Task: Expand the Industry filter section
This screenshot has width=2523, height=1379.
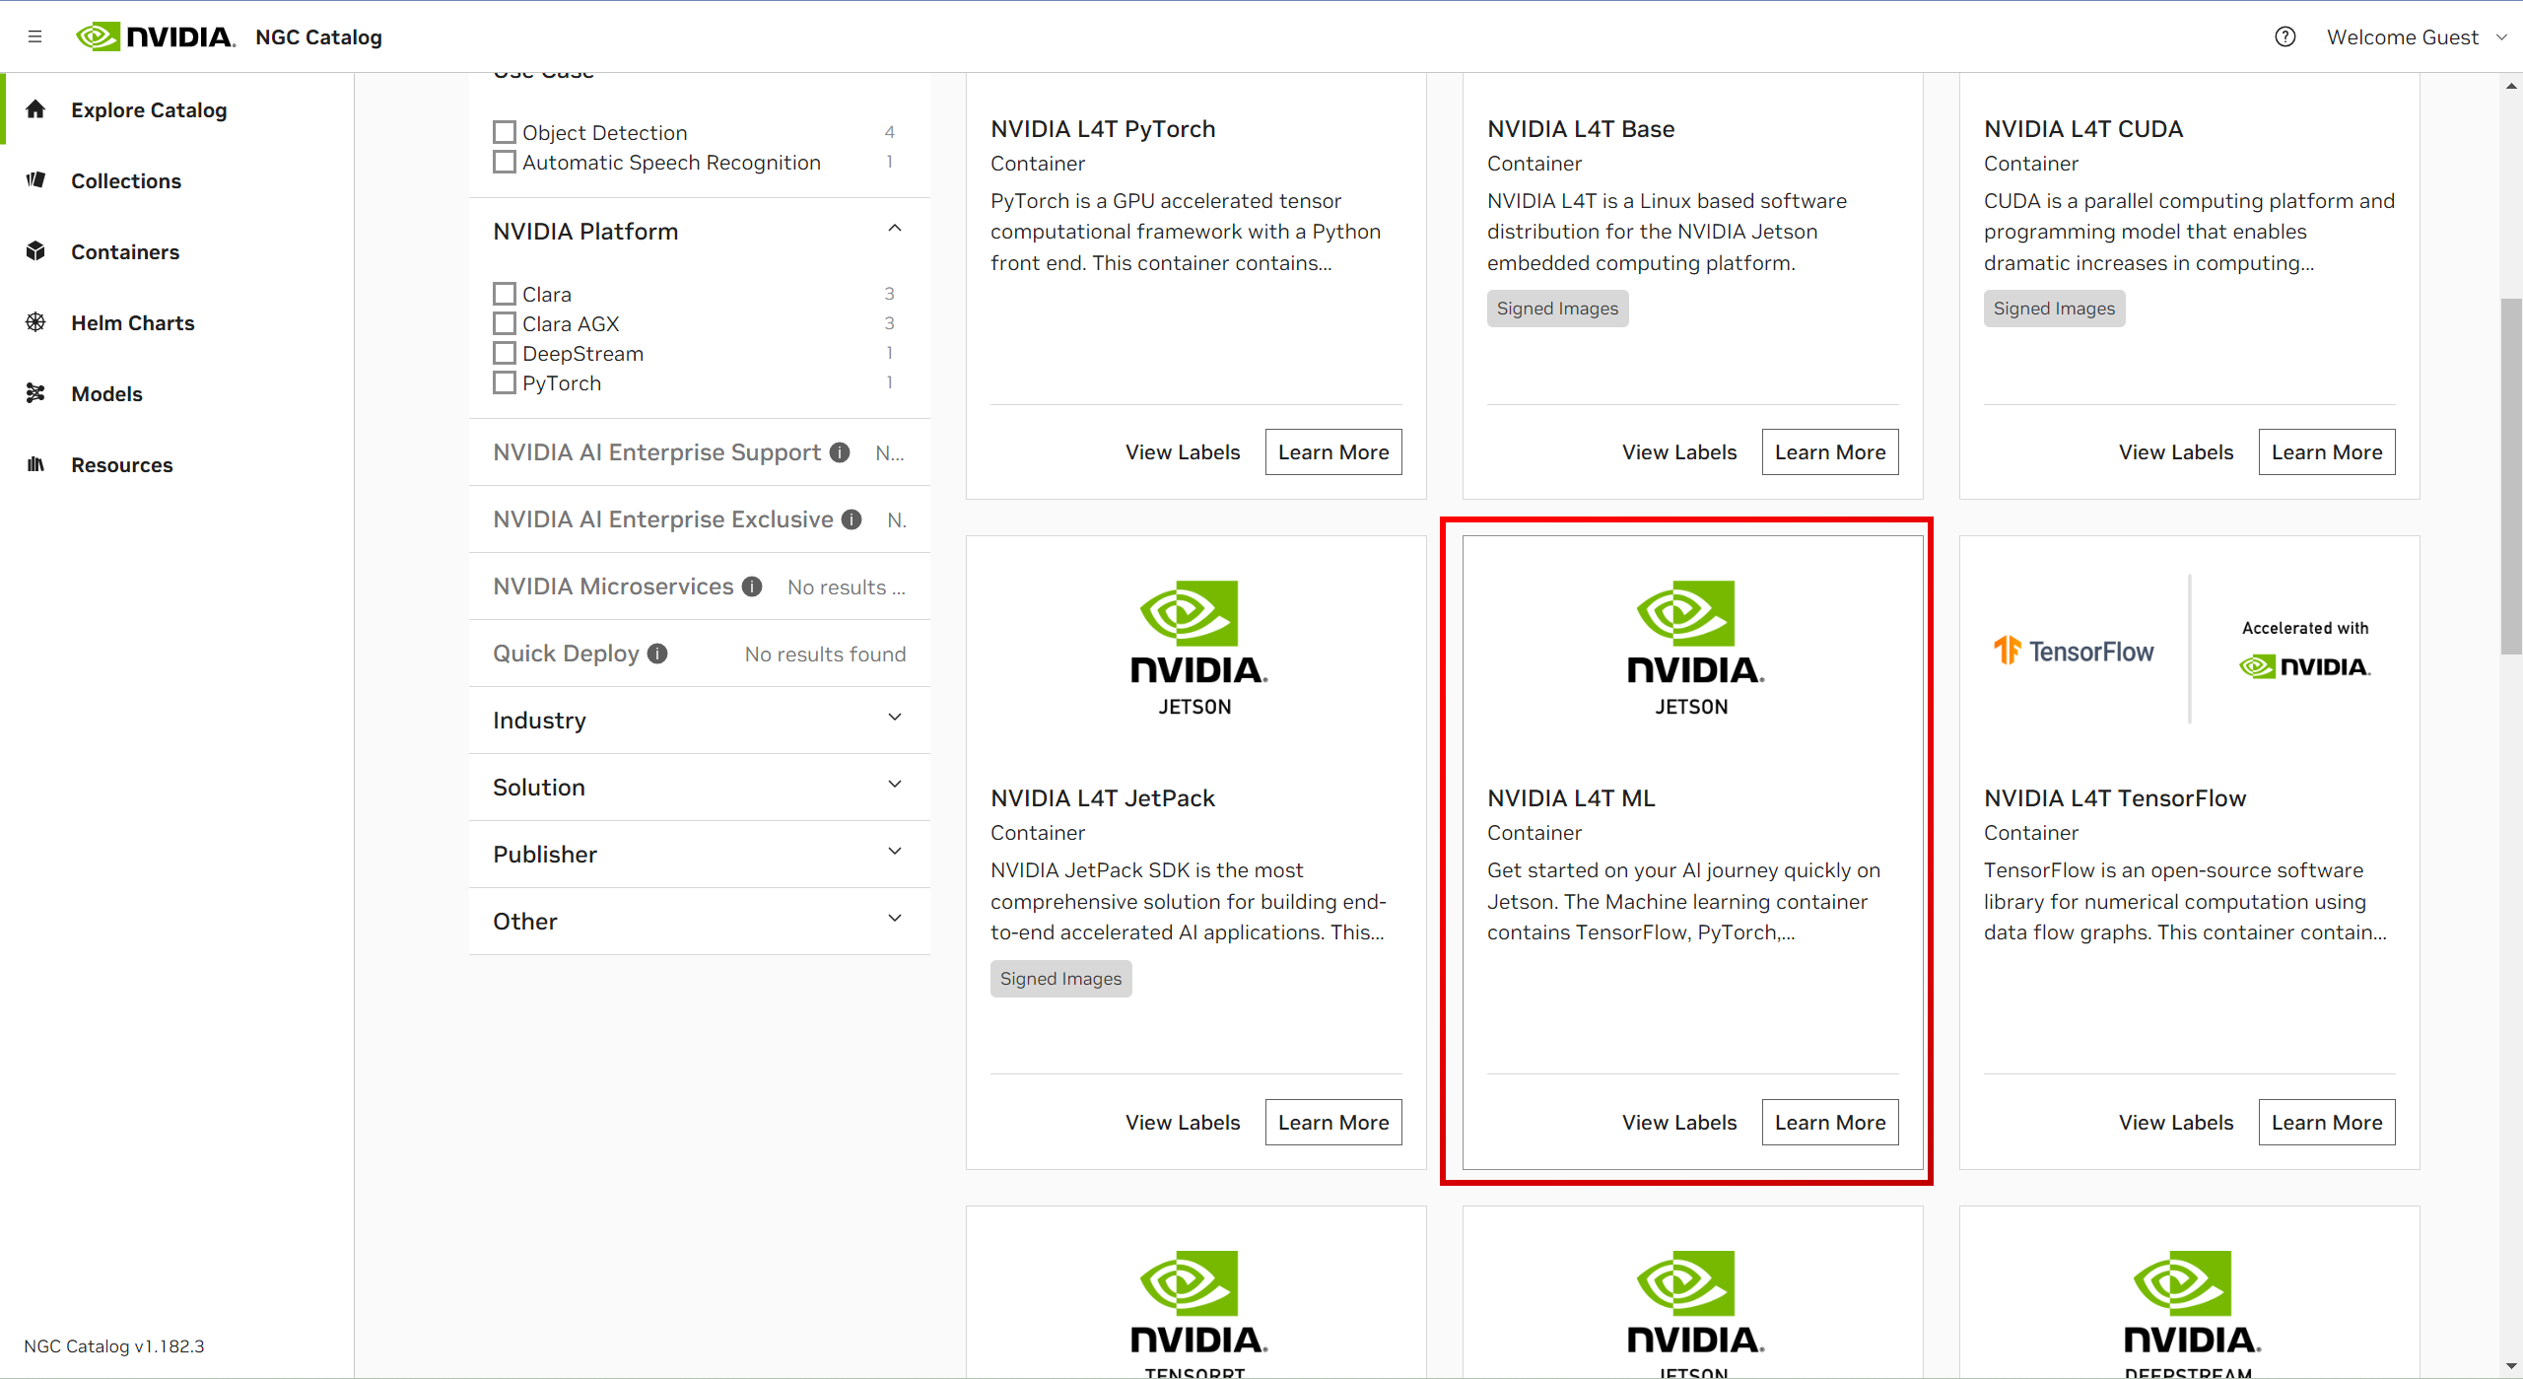Action: 895,718
